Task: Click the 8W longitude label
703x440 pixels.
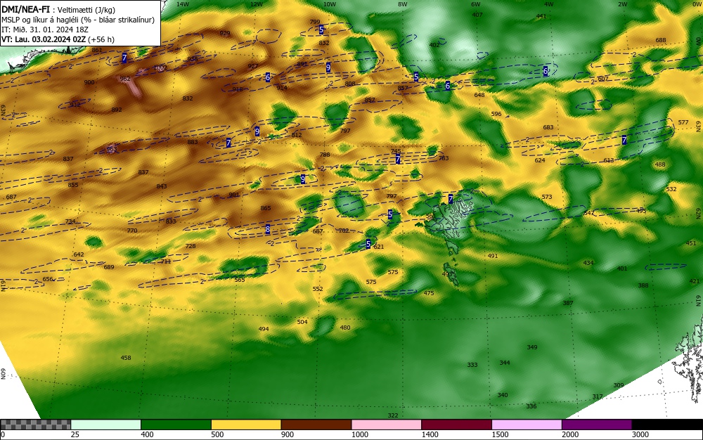Action: point(403,4)
